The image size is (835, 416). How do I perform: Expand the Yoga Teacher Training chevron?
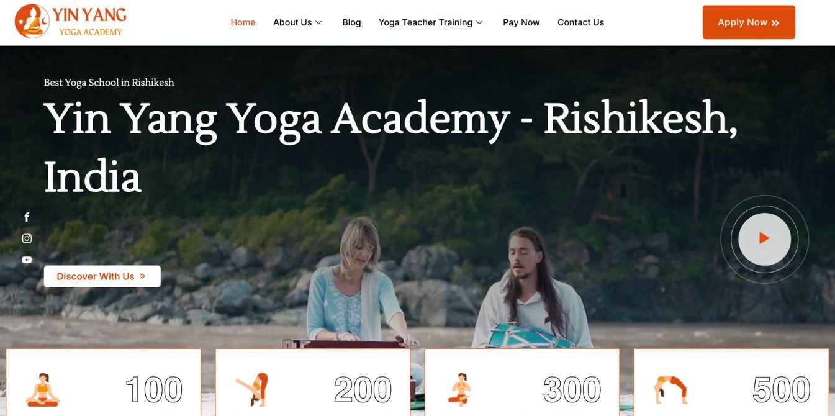[479, 22]
